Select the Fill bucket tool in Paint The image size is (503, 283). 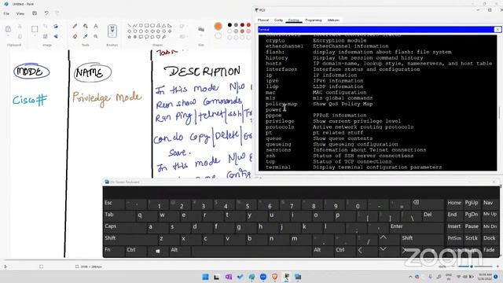point(86,26)
